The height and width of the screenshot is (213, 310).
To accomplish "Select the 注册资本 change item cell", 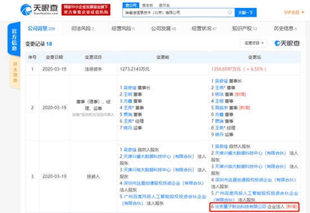I will [x=94, y=69].
